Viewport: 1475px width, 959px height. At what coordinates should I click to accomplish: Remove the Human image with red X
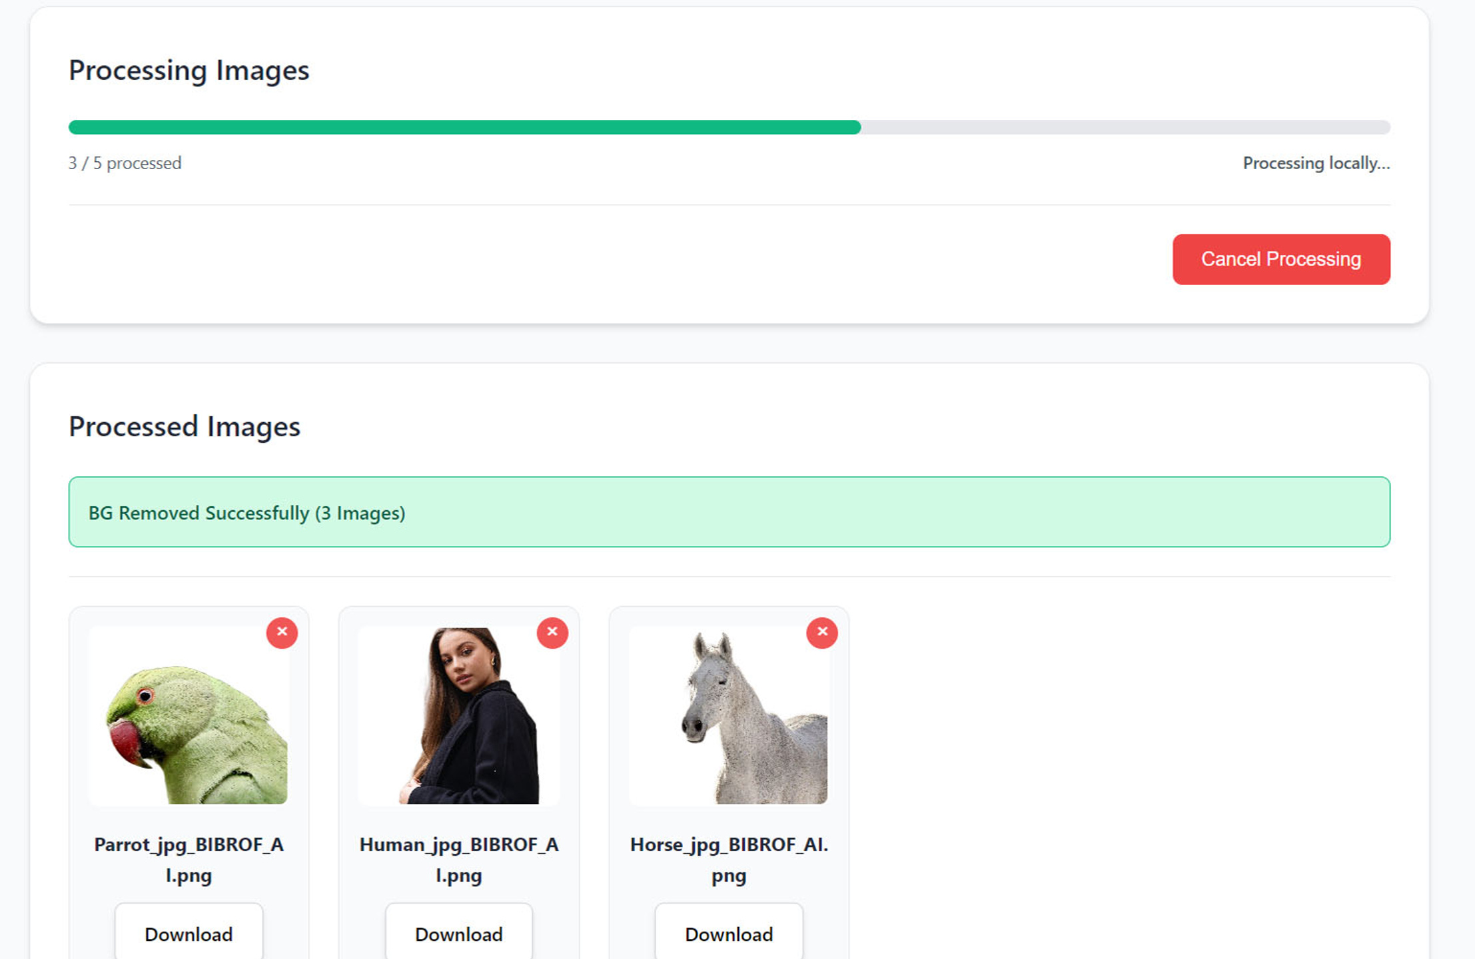coord(552,632)
